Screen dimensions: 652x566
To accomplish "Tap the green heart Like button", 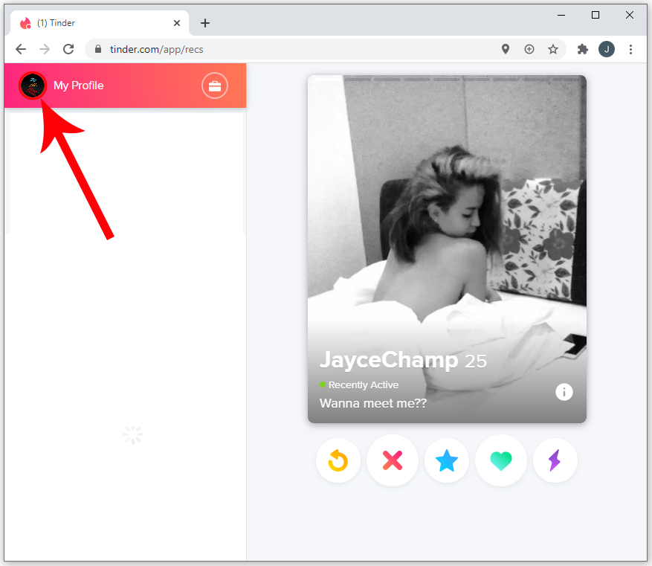I will click(x=501, y=461).
